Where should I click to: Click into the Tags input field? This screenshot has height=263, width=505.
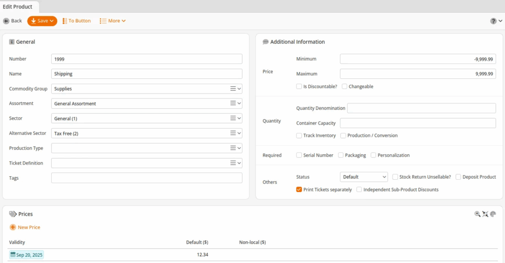pyautogui.click(x=146, y=178)
